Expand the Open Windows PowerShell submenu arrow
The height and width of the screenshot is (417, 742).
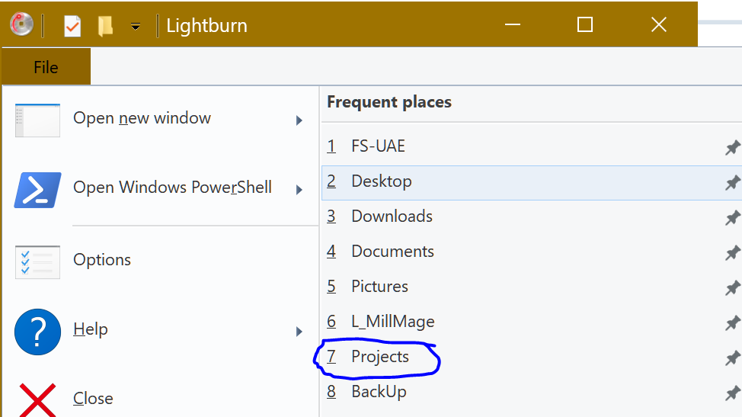pos(299,190)
